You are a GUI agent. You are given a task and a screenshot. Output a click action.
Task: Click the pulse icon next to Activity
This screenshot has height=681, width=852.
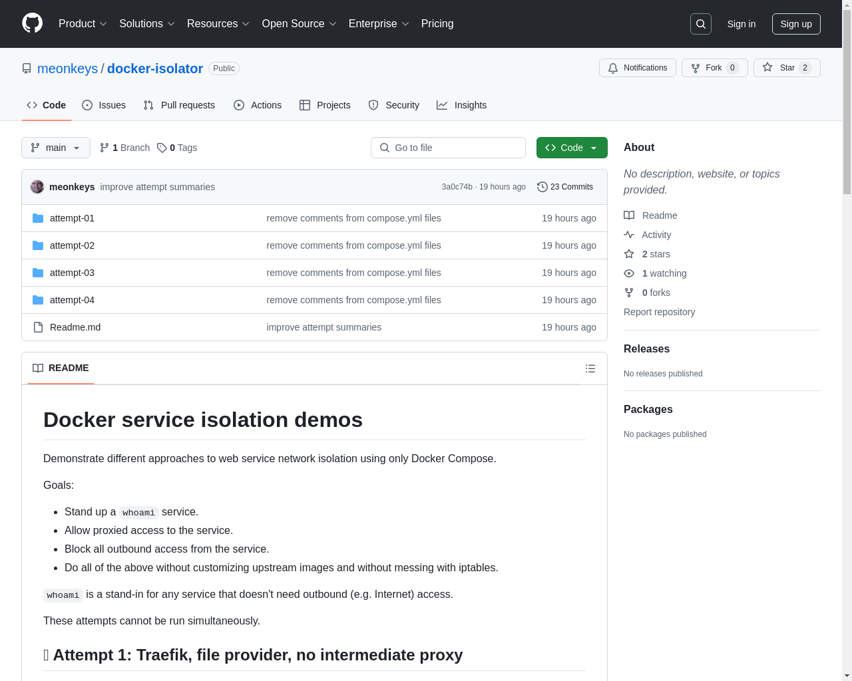click(629, 235)
